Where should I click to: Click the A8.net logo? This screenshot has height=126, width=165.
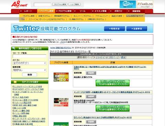tap(20, 4)
